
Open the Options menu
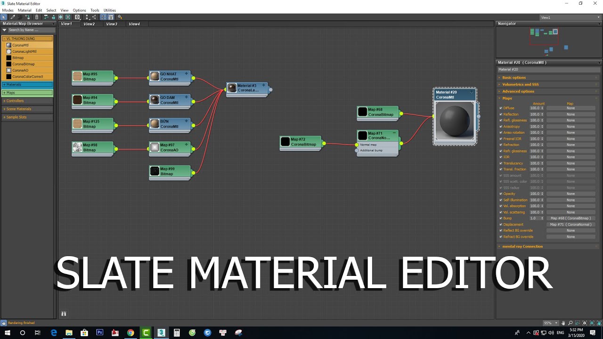coord(79,10)
